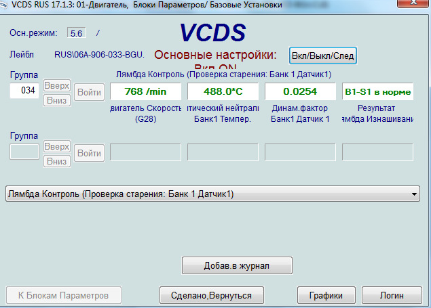The height and width of the screenshot is (308, 431).
Task: Close the VCDS window
Action: click(x=412, y=3)
